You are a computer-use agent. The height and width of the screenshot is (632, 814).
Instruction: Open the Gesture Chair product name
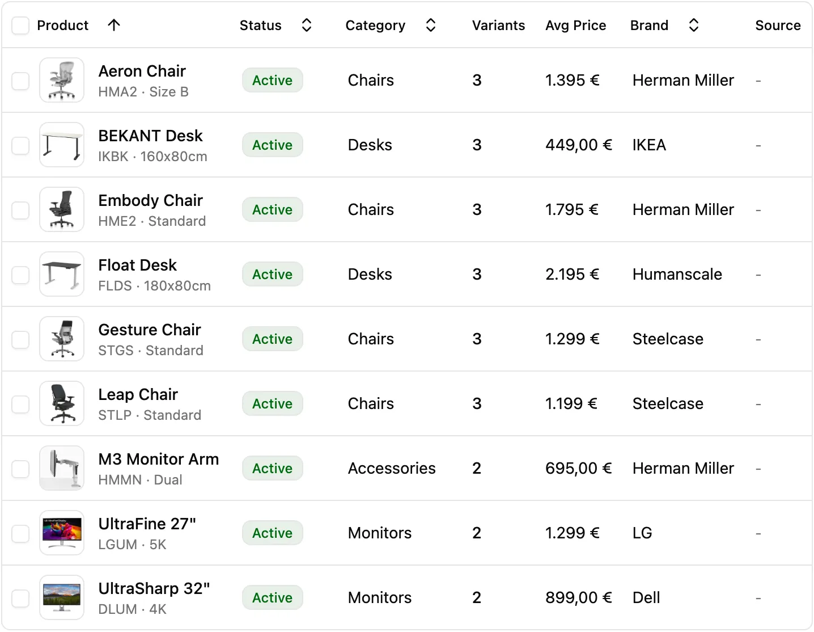click(x=150, y=330)
